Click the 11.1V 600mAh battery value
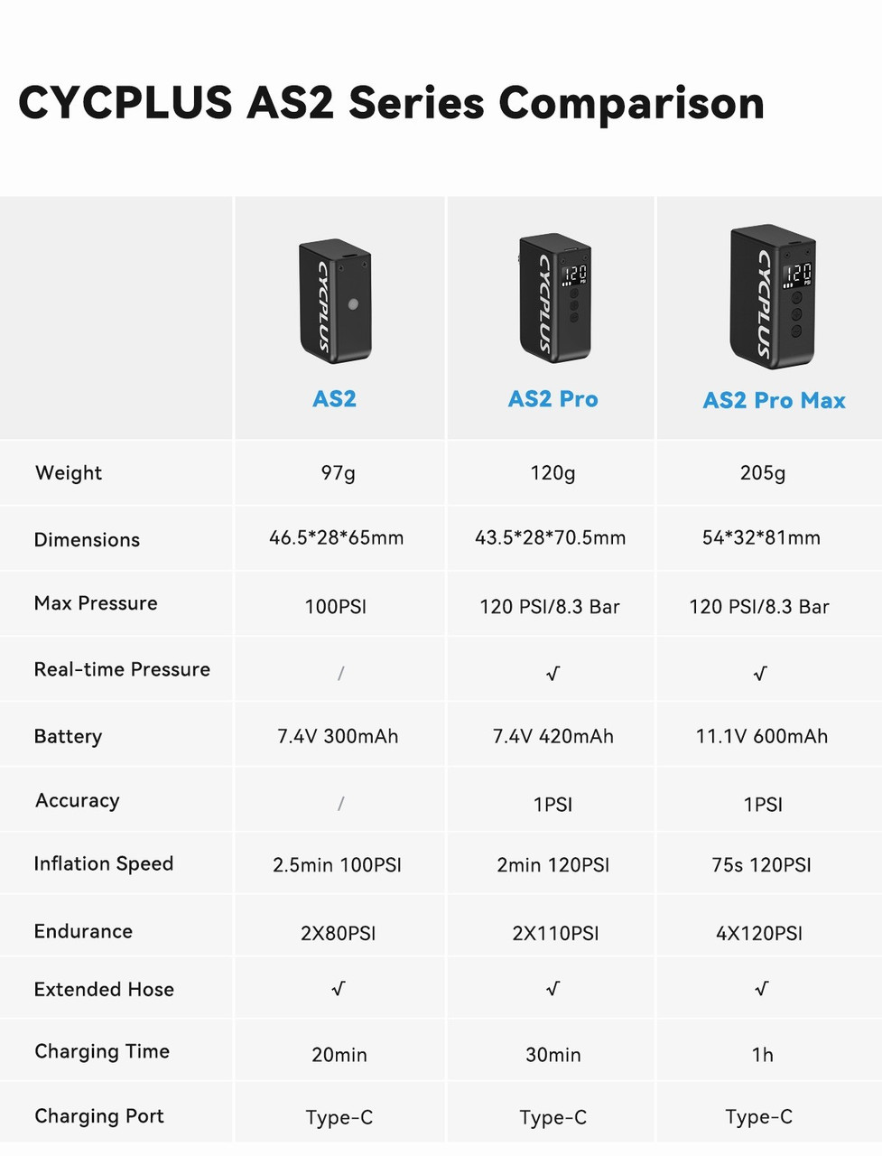Screen dimensions: 882x1156 coord(762,737)
